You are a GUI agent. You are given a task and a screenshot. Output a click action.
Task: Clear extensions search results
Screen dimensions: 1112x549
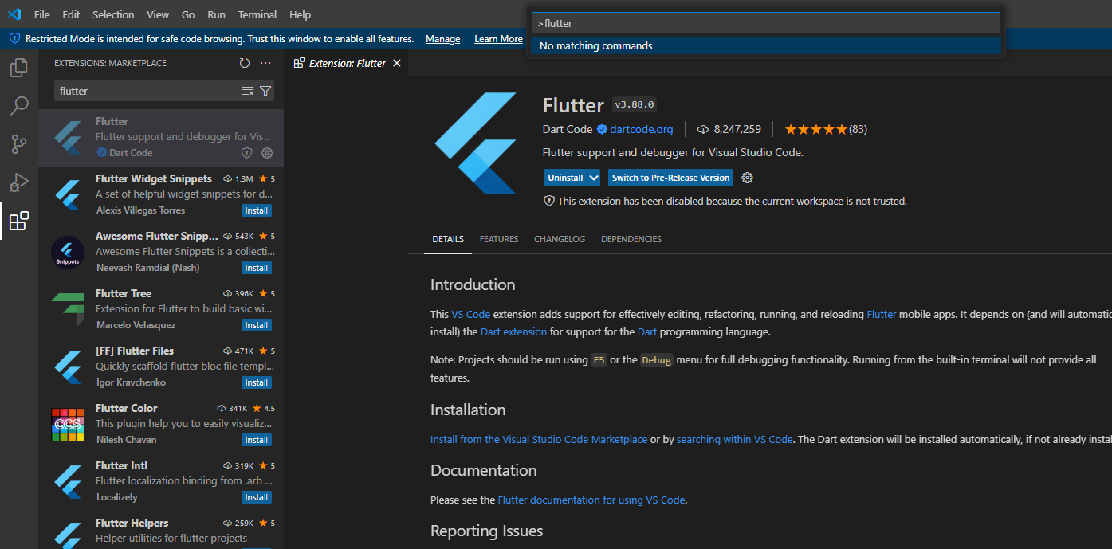point(248,91)
